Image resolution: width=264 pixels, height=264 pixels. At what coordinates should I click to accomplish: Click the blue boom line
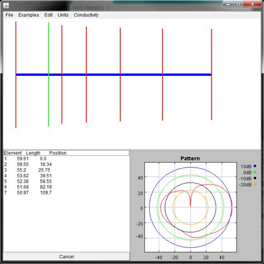click(114, 75)
